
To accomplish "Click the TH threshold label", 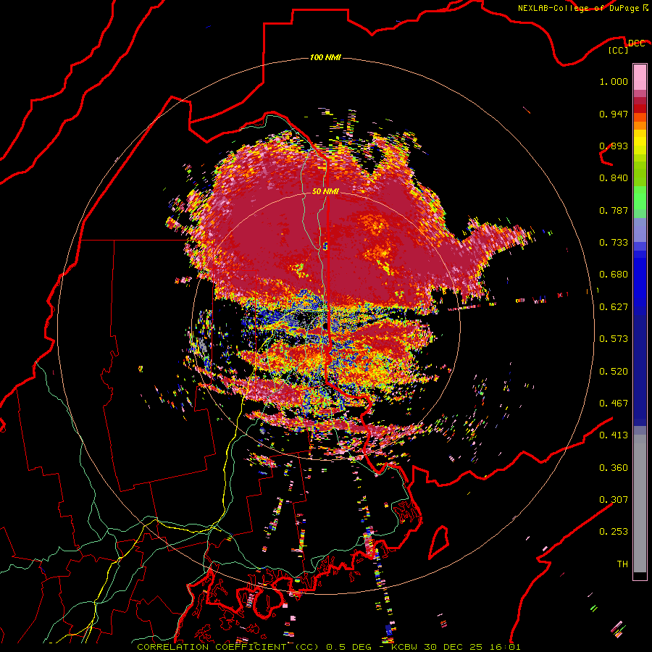I will click(622, 564).
